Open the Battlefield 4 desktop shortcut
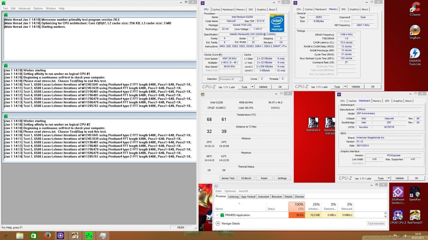This screenshot has width=428, height=240. [x=313, y=124]
